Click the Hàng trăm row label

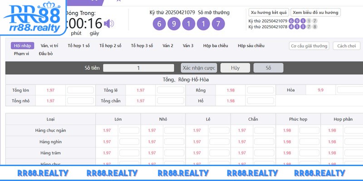pyautogui.click(x=50, y=153)
